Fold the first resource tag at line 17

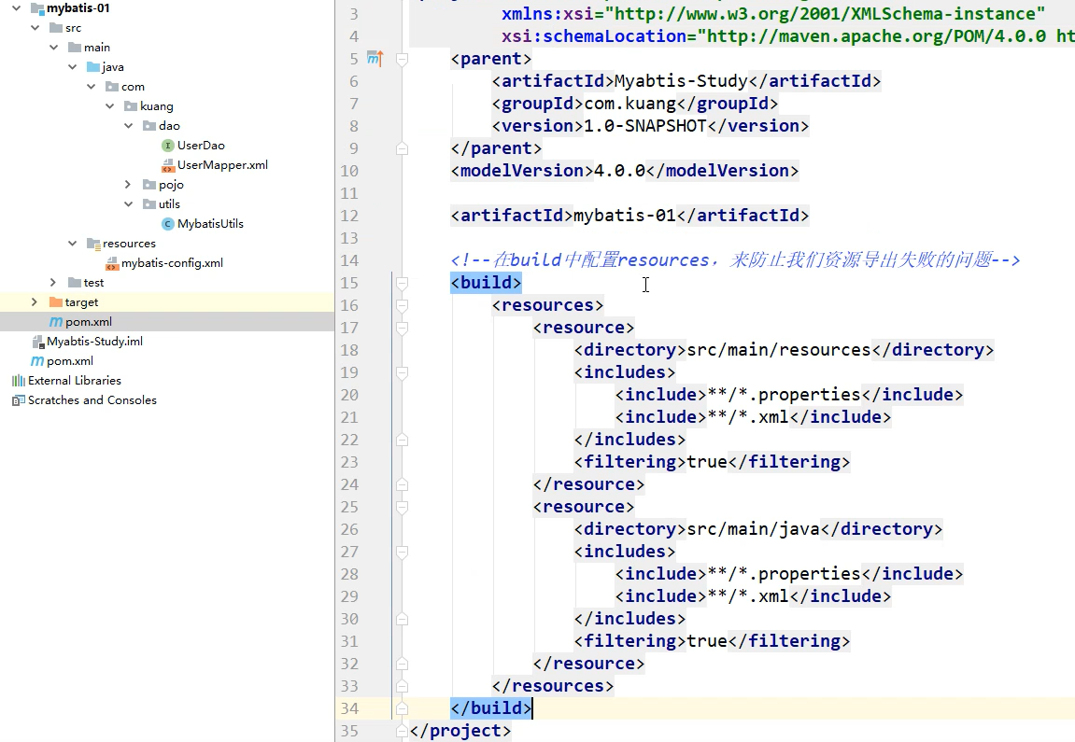[403, 329]
